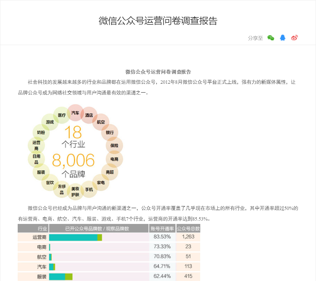Click the 日用品 bubble in the infographic
Image resolution: width=316 pixels, height=281 pixels.
point(36,159)
